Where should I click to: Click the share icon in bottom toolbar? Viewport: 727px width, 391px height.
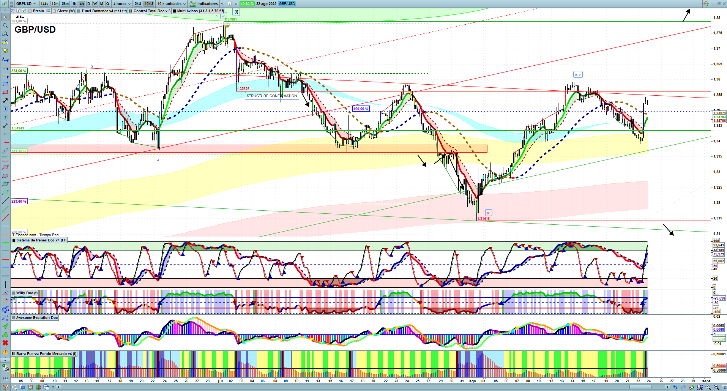pyautogui.click(x=14, y=387)
